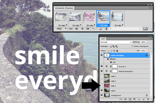Lock all layer attributes with padlock icon
This screenshot has height=103, width=155.
click(x=117, y=51)
